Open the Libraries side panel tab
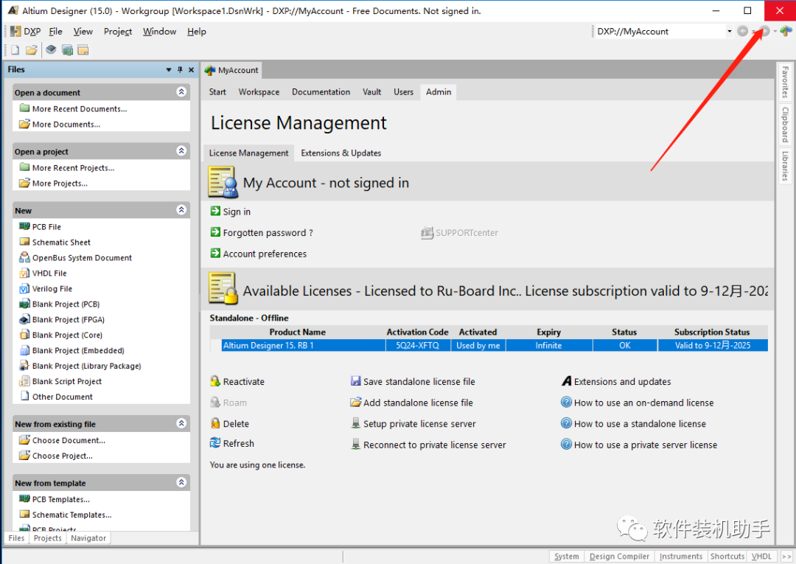 (785, 165)
